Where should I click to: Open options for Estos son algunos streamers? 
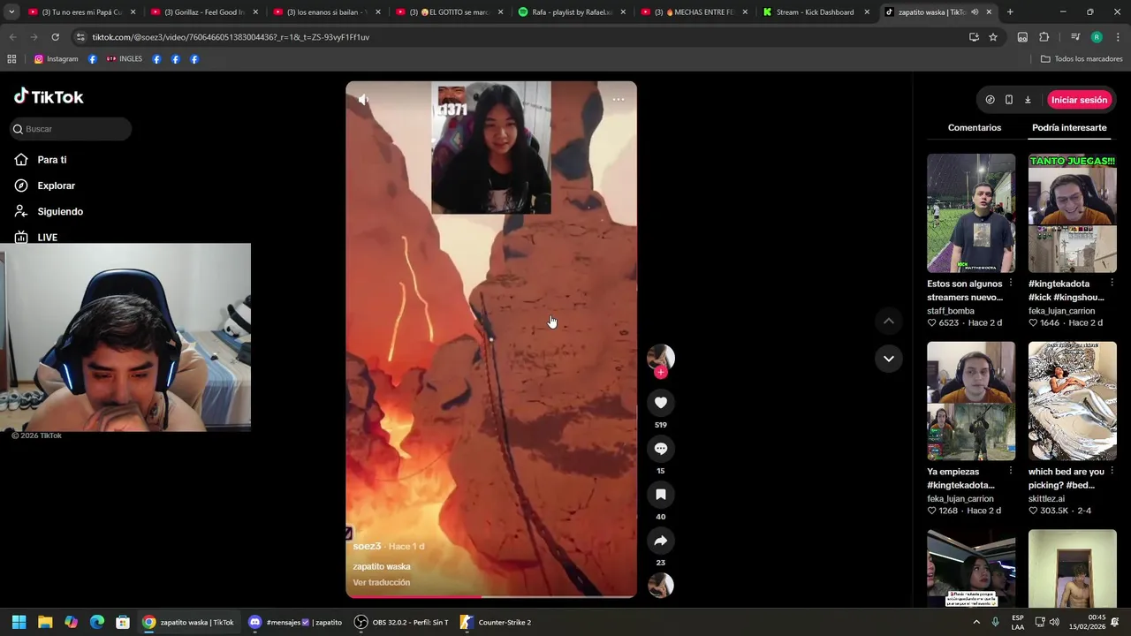[1010, 284]
